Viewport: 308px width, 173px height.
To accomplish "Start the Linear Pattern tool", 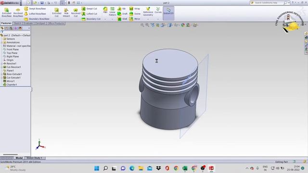I will [112, 12].
